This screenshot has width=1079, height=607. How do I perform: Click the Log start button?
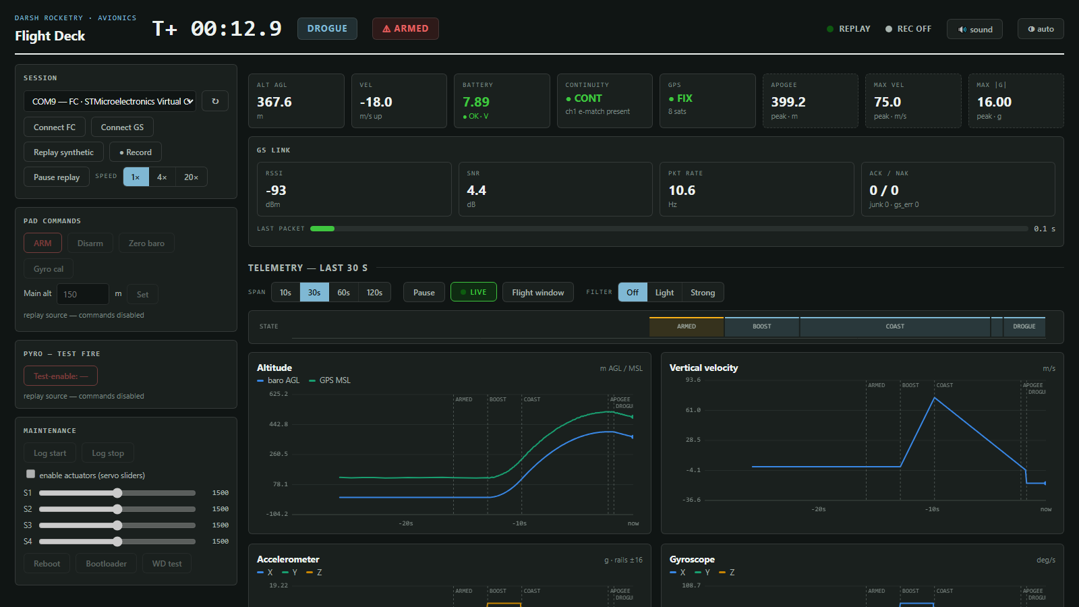point(50,453)
